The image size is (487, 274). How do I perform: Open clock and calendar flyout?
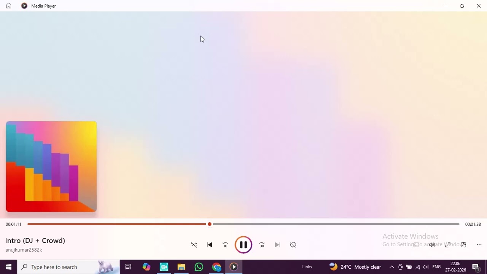tap(455, 267)
